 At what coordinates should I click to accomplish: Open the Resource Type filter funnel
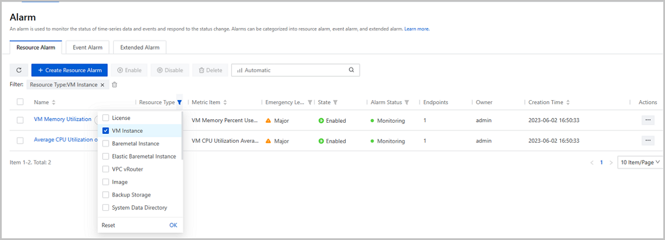tap(180, 102)
